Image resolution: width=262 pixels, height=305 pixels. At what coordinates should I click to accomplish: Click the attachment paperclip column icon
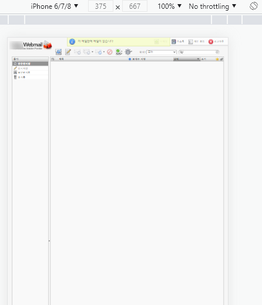point(221,59)
